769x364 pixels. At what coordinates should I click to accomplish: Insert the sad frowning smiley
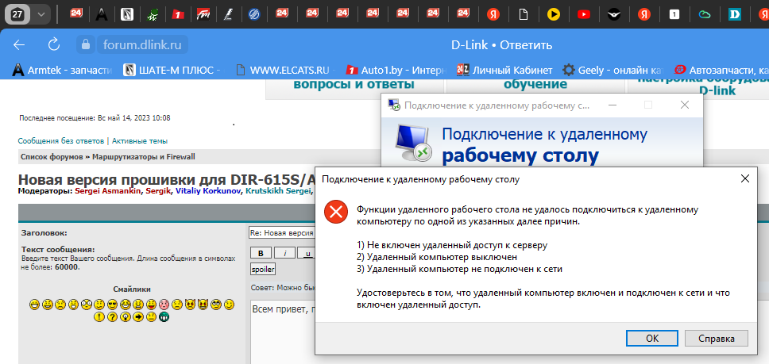click(60, 305)
